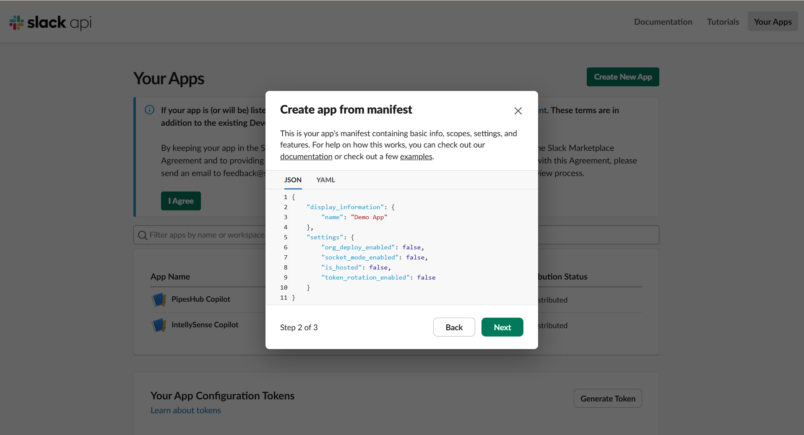Open Your Apps in the top navigation
Screen dimensions: 804x435
tap(773, 22)
